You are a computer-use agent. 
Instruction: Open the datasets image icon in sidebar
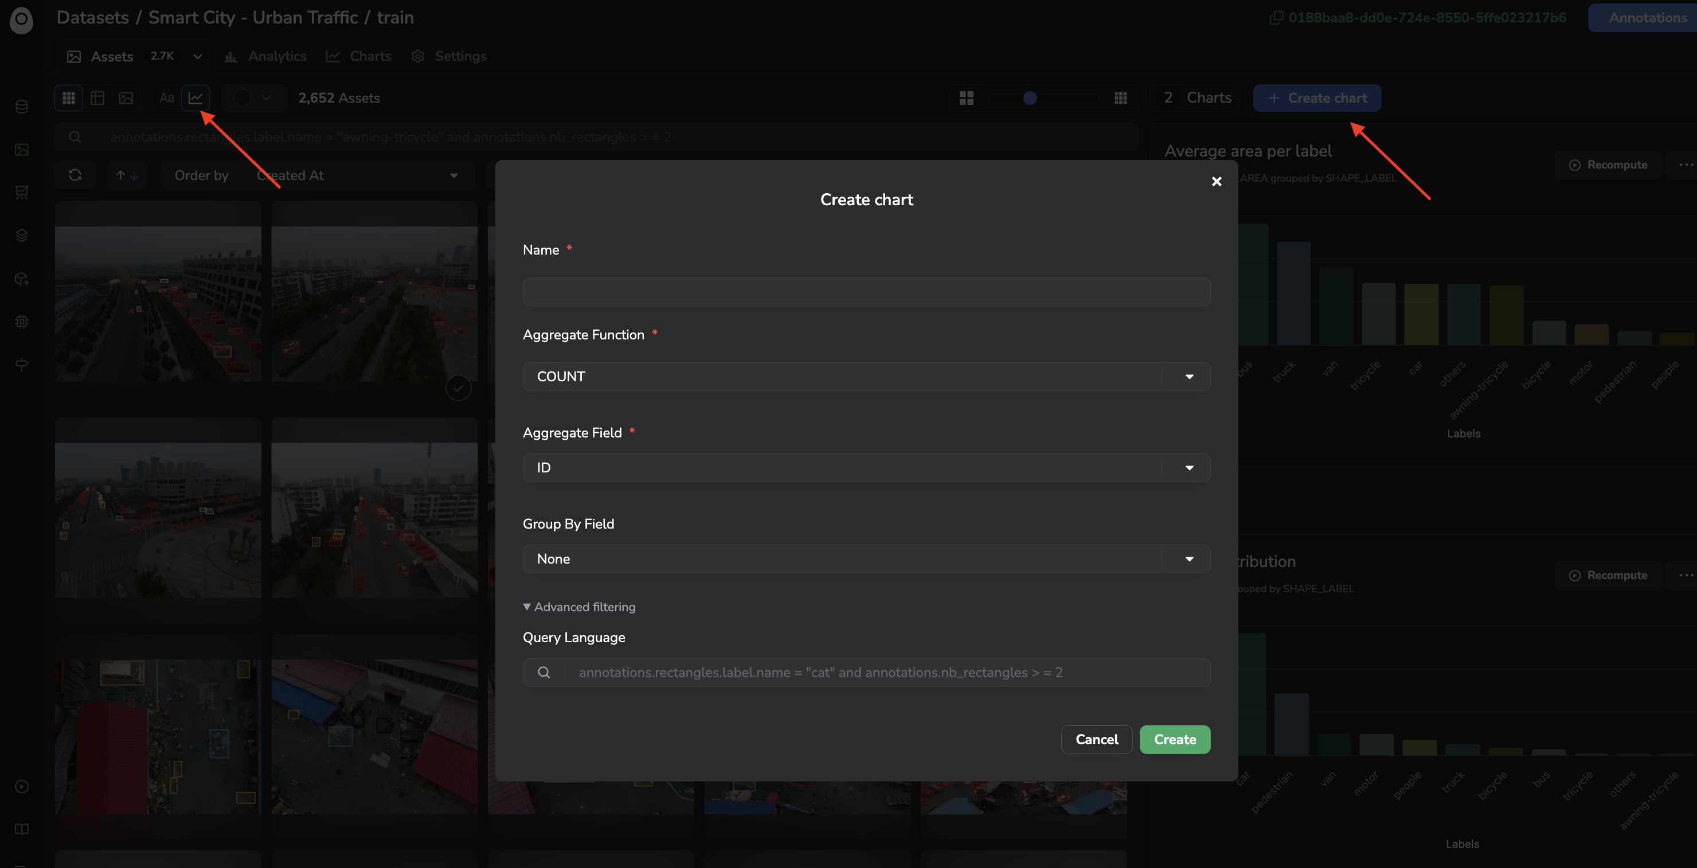[22, 150]
